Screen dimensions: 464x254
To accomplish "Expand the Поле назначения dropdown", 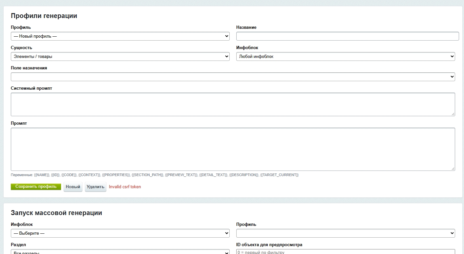I will coord(233,77).
